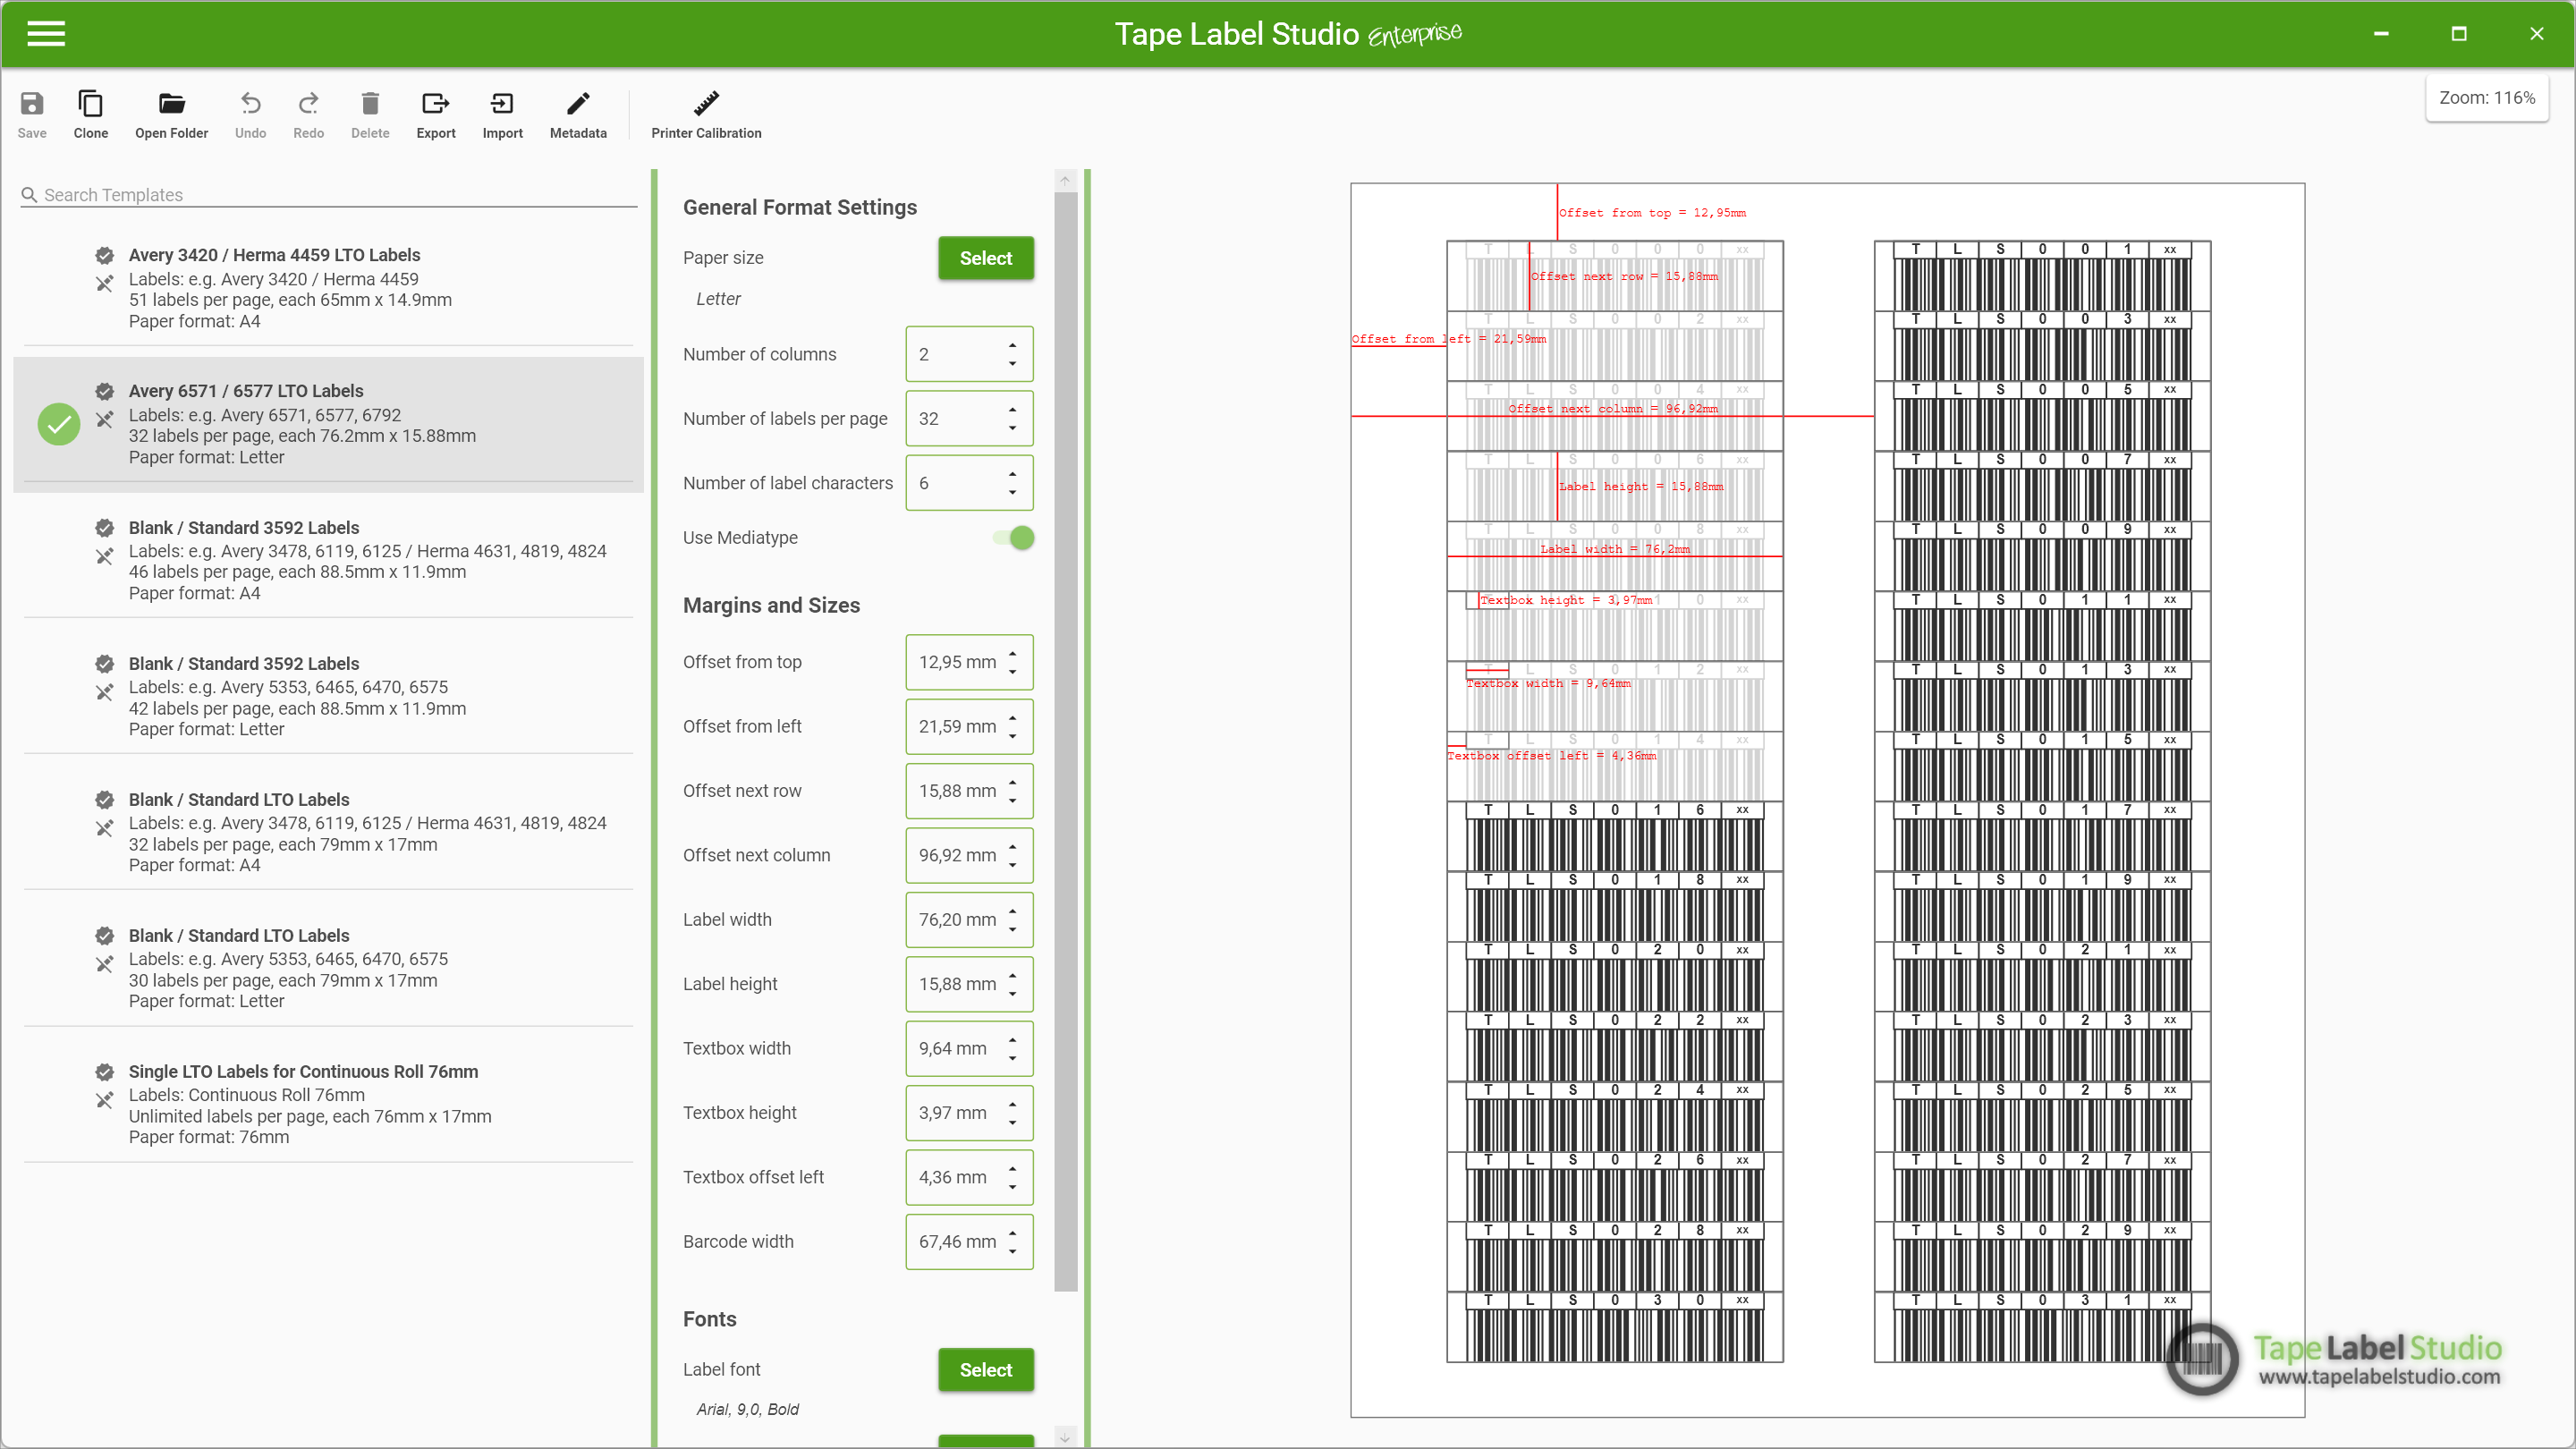Select Single LTO Labels Continuous Roll template
Image resolution: width=2576 pixels, height=1449 pixels.
(x=328, y=1104)
